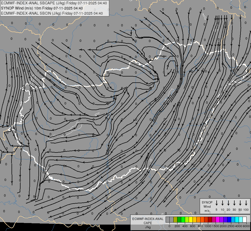
Task: Select the pure yellow CAPE swatch
Action: click(x=191, y=220)
